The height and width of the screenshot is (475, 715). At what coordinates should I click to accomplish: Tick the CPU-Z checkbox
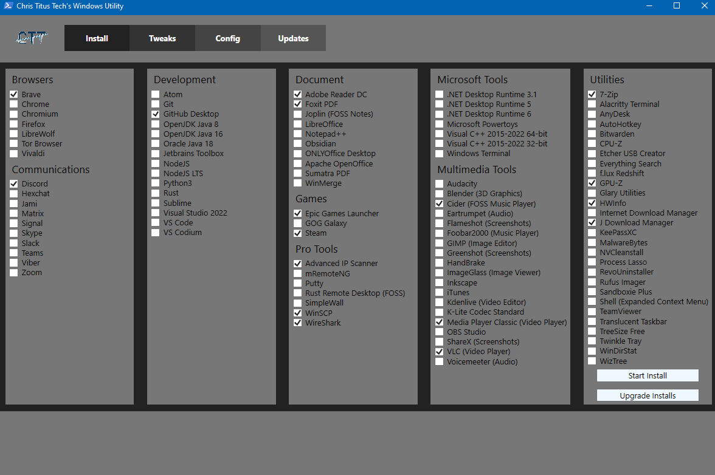point(592,143)
